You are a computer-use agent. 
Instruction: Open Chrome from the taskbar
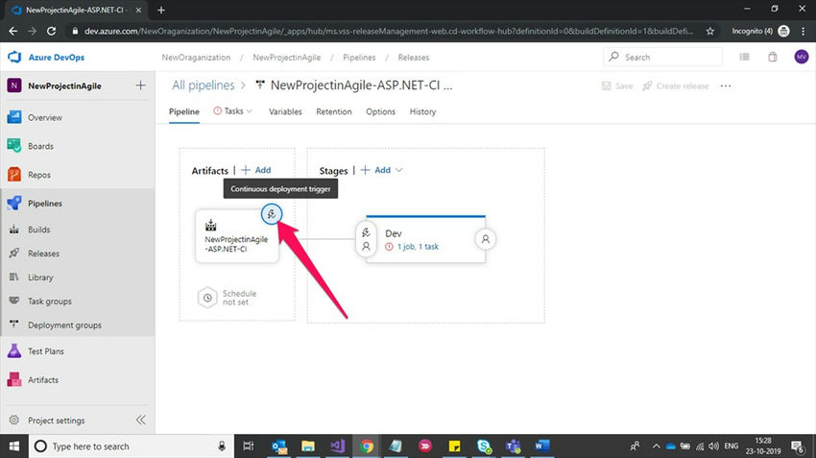(367, 446)
